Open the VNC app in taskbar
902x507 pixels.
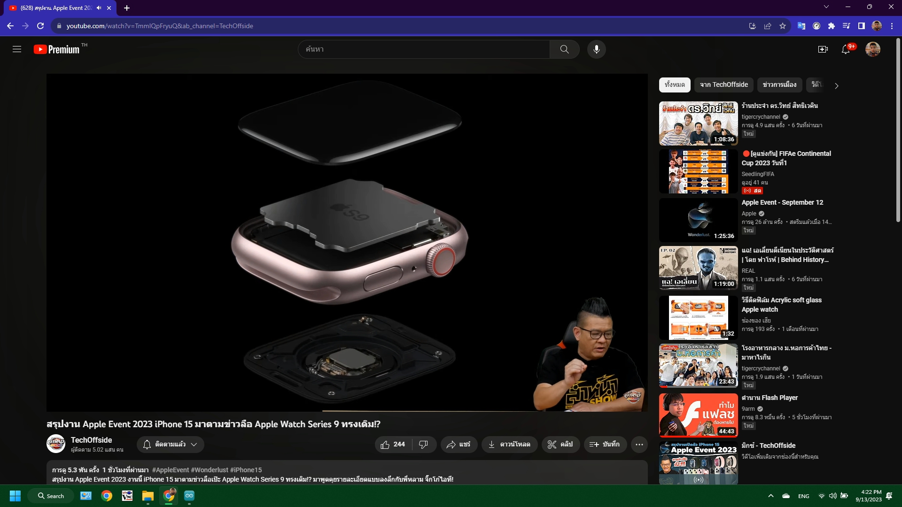(x=127, y=496)
